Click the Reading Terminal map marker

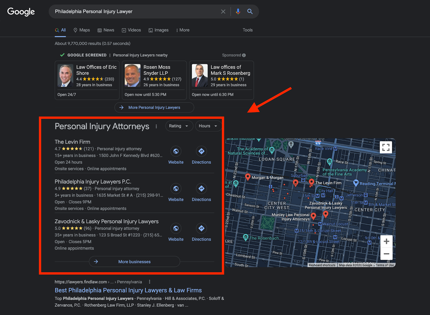click(356, 183)
